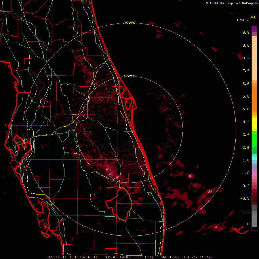Image resolution: width=259 pixels, height=259 pixels.
Task: Click the 0.2 value on the color scale
Action: coord(246,186)
